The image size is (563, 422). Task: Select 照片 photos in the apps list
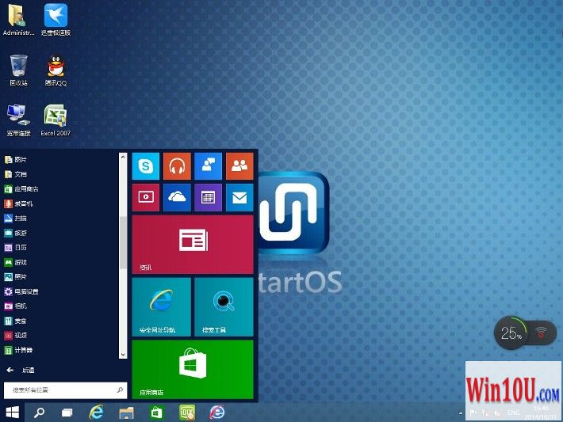pos(15,277)
